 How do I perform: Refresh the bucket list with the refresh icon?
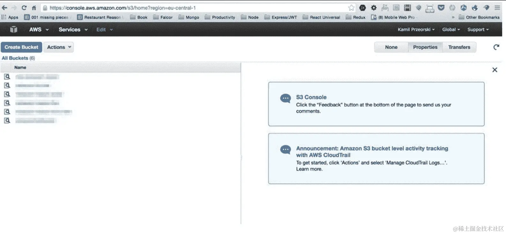point(496,47)
